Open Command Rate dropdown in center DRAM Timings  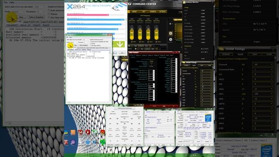pos(206,74)
